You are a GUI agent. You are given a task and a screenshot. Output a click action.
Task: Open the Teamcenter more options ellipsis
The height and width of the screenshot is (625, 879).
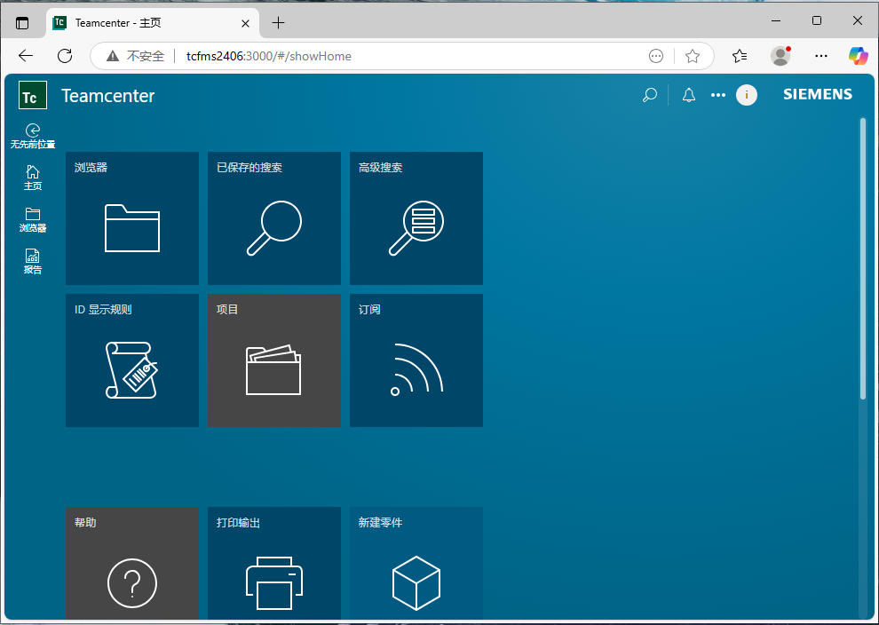718,95
